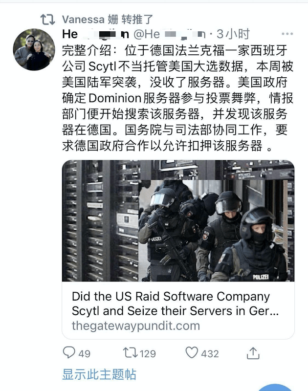Tap the share upload icon
The image size is (308, 391).
coord(253,353)
